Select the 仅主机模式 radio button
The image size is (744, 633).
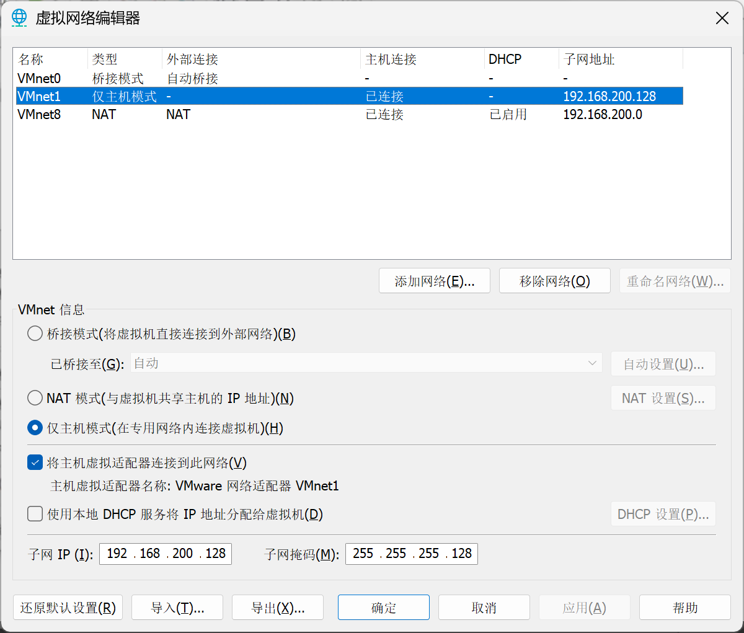[x=35, y=428]
